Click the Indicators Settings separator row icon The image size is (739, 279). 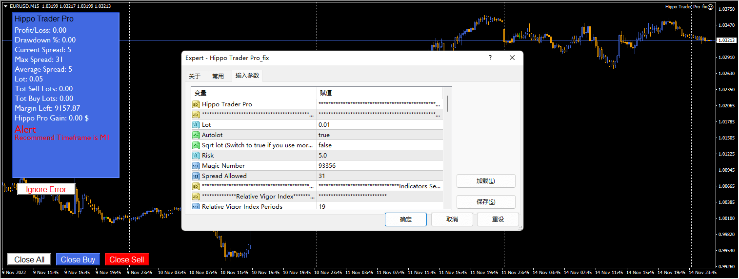pyautogui.click(x=196, y=186)
